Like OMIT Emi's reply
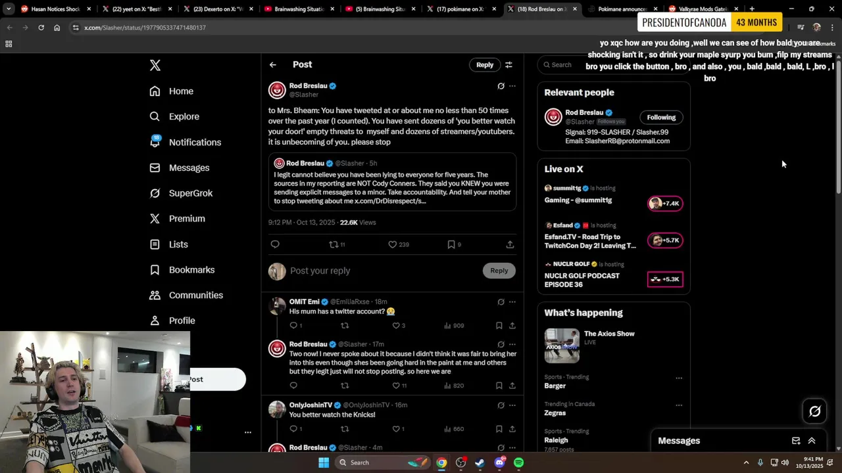 [399, 325]
